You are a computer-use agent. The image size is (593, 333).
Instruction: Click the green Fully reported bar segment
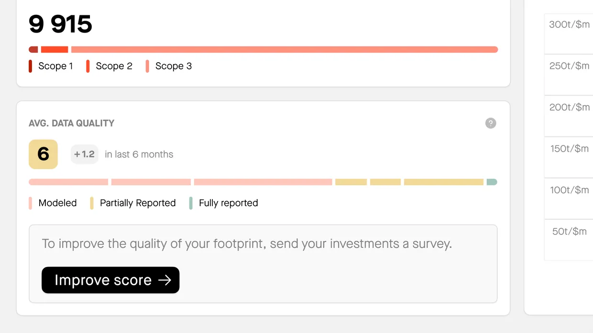click(x=492, y=182)
